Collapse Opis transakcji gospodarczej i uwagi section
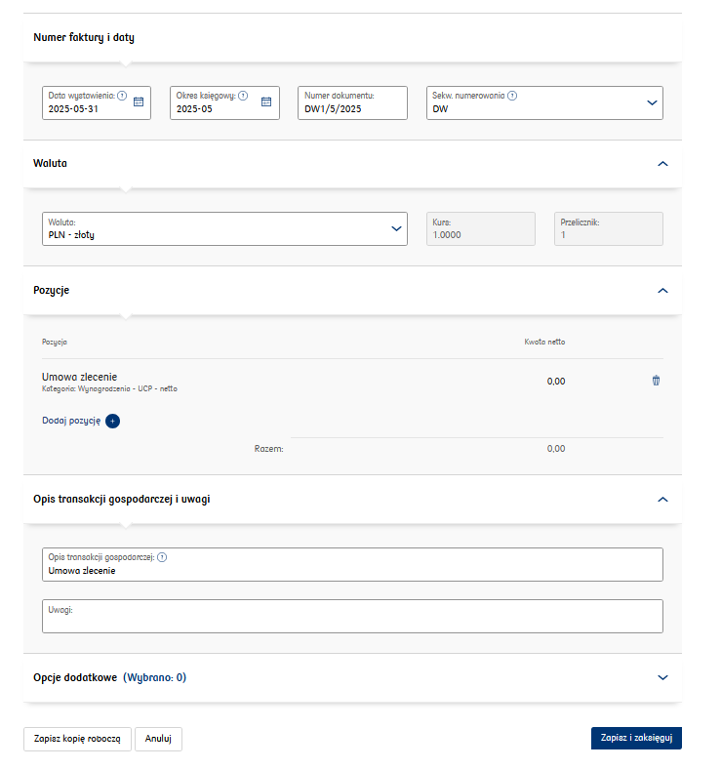Image resolution: width=721 pixels, height=769 pixels. 662,500
